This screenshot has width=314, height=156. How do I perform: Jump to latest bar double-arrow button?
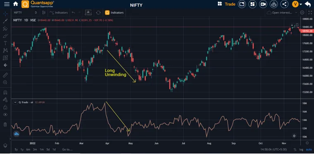[x=294, y=136]
